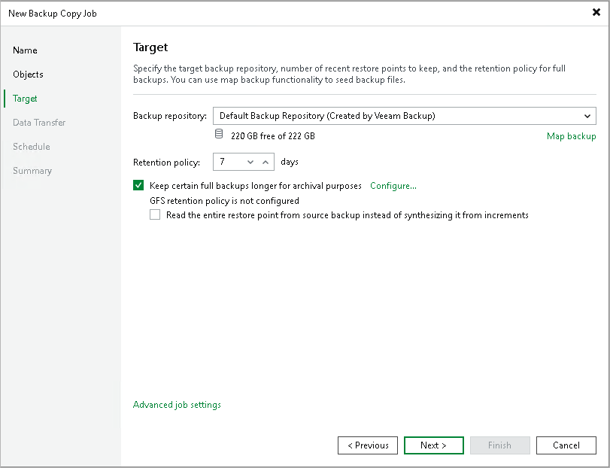
Task: Open the Backup repository dropdown
Action: click(404, 116)
